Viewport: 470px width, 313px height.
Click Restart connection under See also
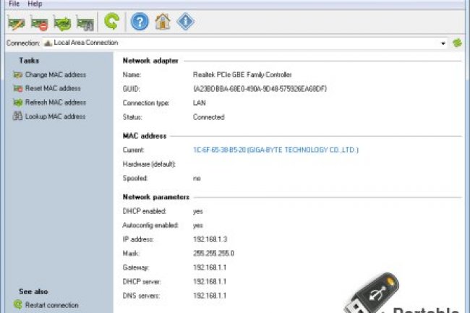[x=51, y=305]
